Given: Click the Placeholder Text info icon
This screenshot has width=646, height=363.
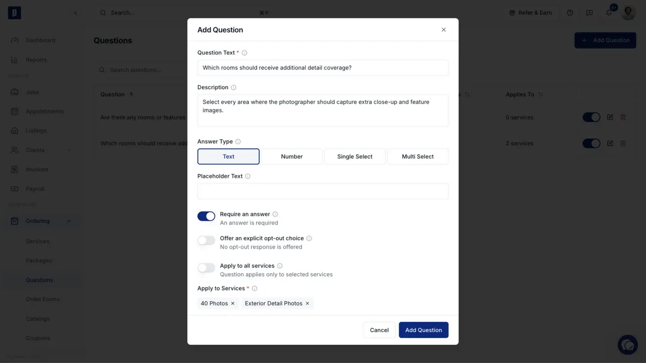Looking at the screenshot, I should (x=248, y=176).
